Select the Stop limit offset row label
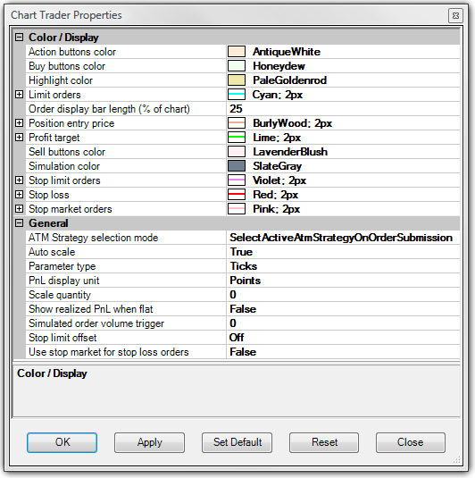Image resolution: width=475 pixels, height=478 pixels. (x=62, y=338)
